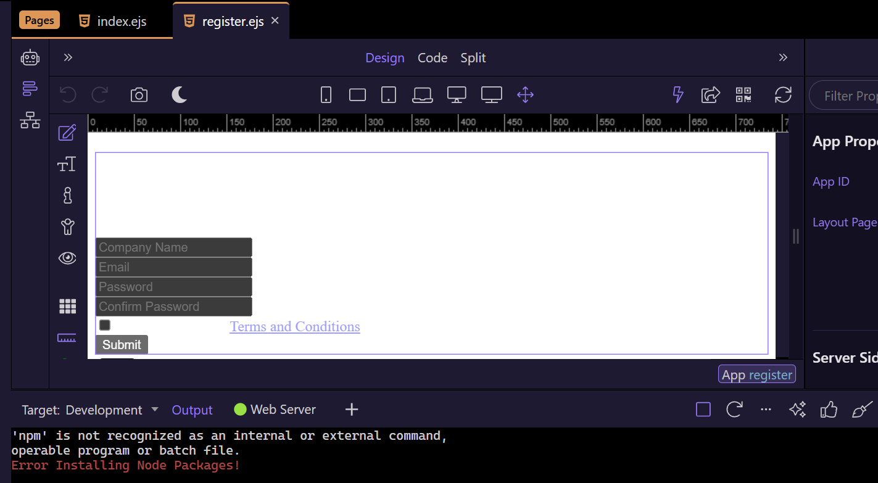Screen dimensions: 878x483
Task: Select the edit pencil tool
Action: pos(67,133)
